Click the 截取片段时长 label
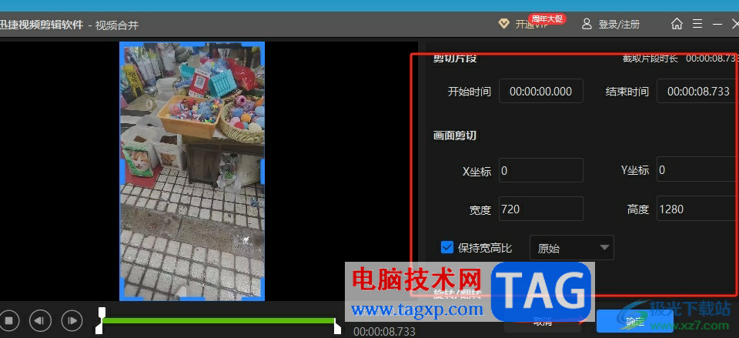Viewport: 739px width, 338px height. coord(650,59)
